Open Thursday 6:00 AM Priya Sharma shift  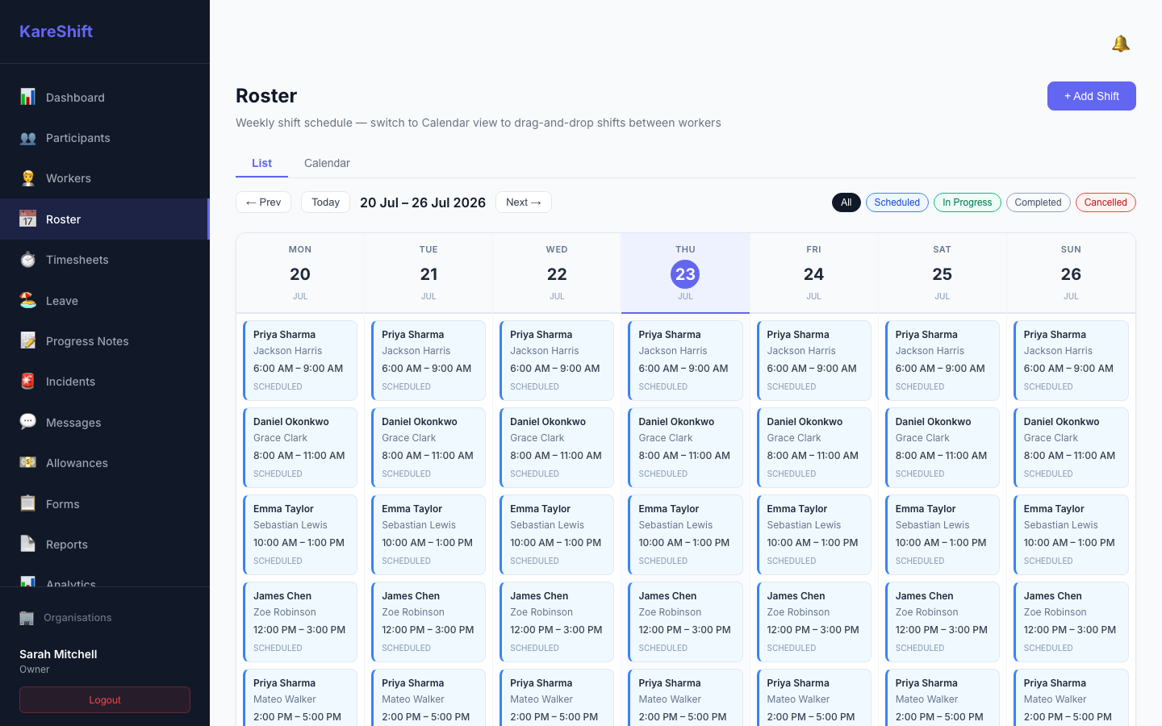[685, 361]
